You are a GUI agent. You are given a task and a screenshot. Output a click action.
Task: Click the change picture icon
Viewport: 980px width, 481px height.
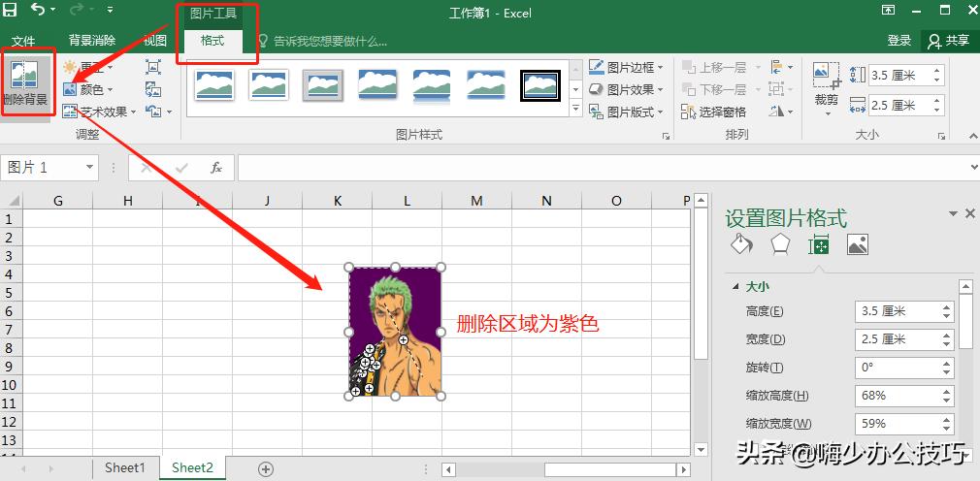click(x=153, y=89)
